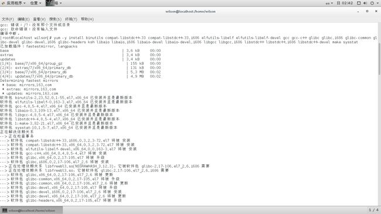Click the 'binutils-2.23.52.0.1-55.el7.x86_64' line
The image size is (381, 214).
pos(66,98)
